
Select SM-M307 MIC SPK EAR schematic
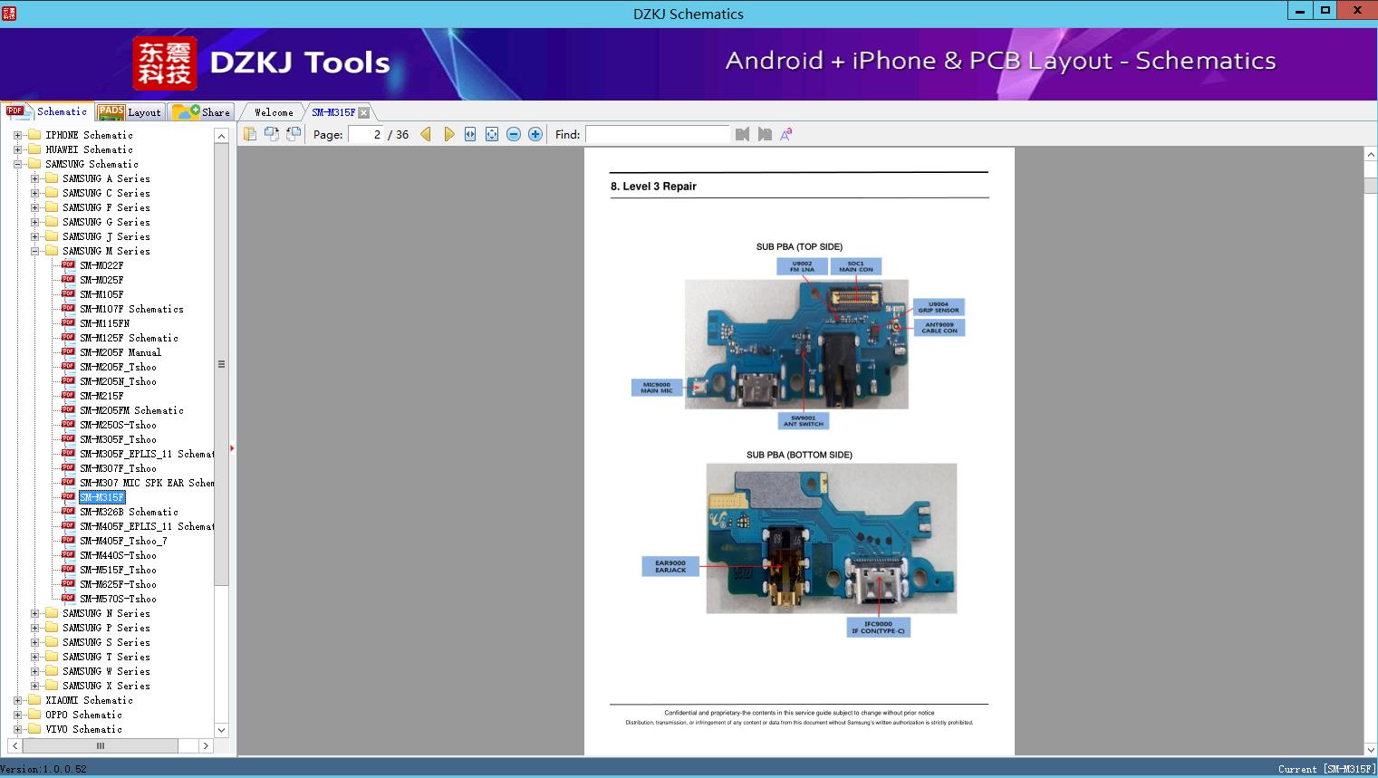[147, 483]
